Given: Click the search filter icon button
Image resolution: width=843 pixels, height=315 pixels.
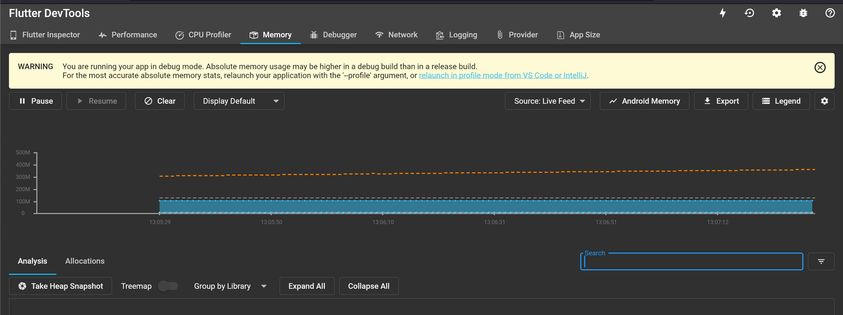Looking at the screenshot, I should (x=821, y=262).
